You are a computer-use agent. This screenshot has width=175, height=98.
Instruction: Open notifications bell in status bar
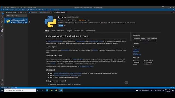click(x=174, y=88)
